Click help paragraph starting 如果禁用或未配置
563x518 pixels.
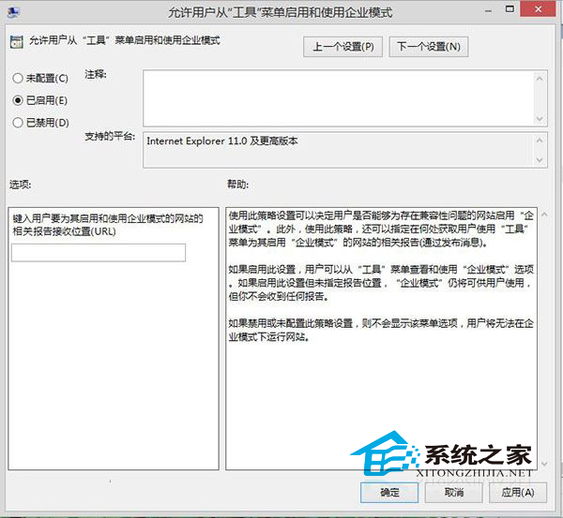click(x=381, y=330)
